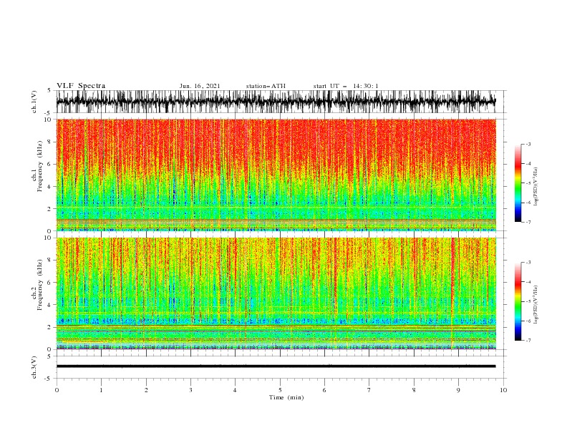567x438 pixels.
Task: Click time axis tick label "0"
Action: 57,390
